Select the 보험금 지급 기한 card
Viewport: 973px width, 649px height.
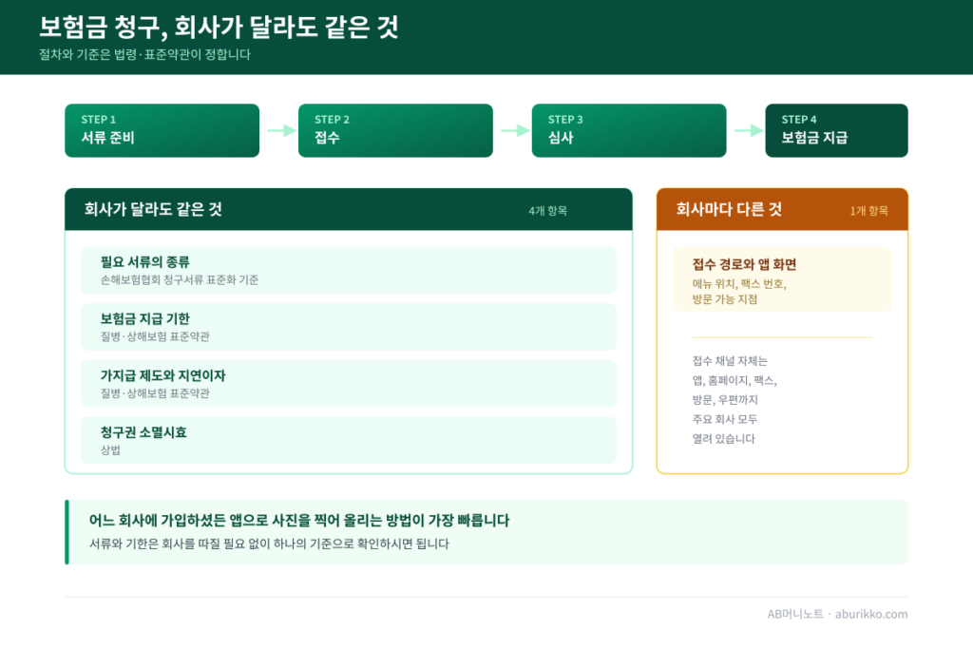[348, 327]
